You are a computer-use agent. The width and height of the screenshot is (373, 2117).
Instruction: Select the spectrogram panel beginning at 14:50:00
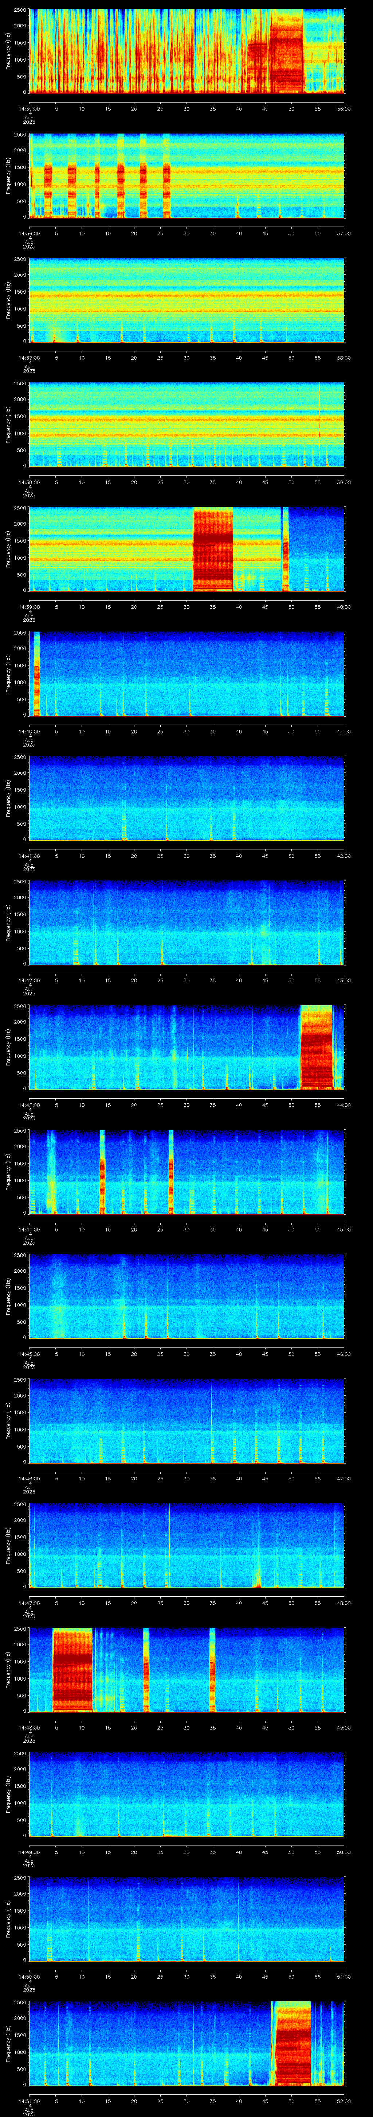pos(187,1918)
